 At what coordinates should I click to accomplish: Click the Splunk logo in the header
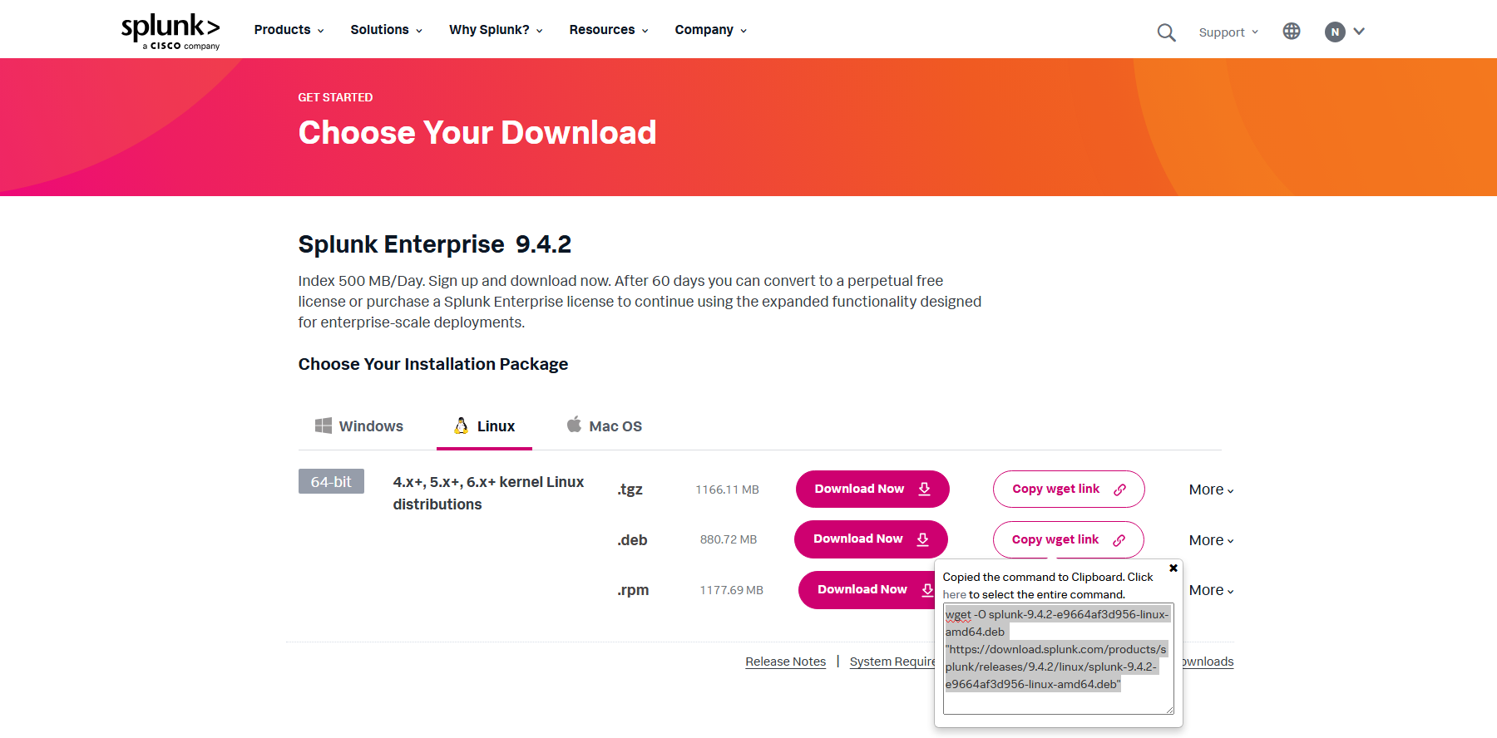click(x=170, y=32)
